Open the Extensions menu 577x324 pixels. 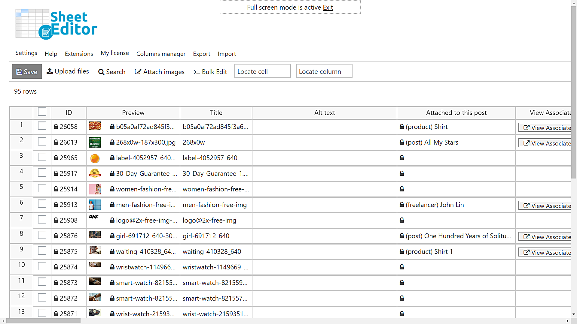click(x=79, y=54)
